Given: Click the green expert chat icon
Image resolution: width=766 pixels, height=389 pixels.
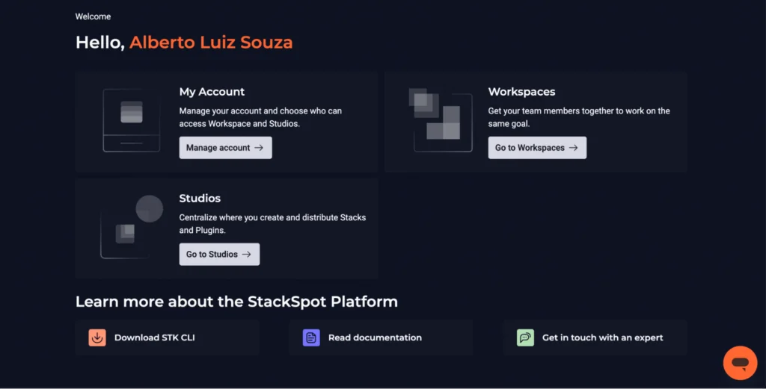Looking at the screenshot, I should 525,337.
